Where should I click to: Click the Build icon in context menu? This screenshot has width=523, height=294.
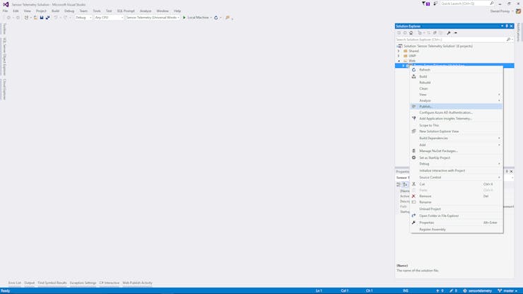click(413, 76)
